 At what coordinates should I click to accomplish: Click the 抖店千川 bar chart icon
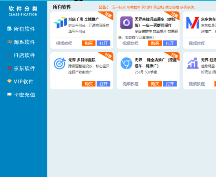[60, 22]
